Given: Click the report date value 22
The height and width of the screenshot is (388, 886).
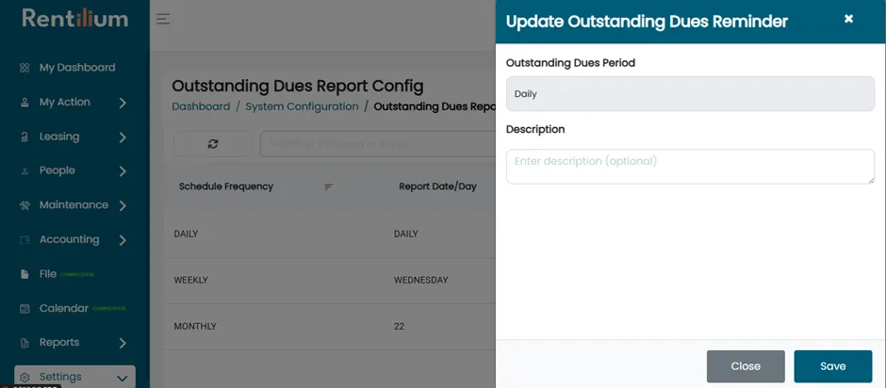Looking at the screenshot, I should (399, 327).
